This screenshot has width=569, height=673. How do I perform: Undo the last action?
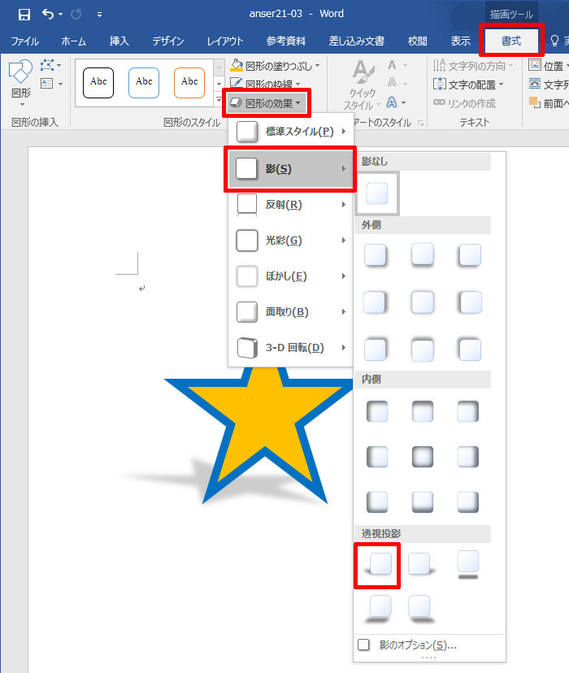click(x=47, y=14)
